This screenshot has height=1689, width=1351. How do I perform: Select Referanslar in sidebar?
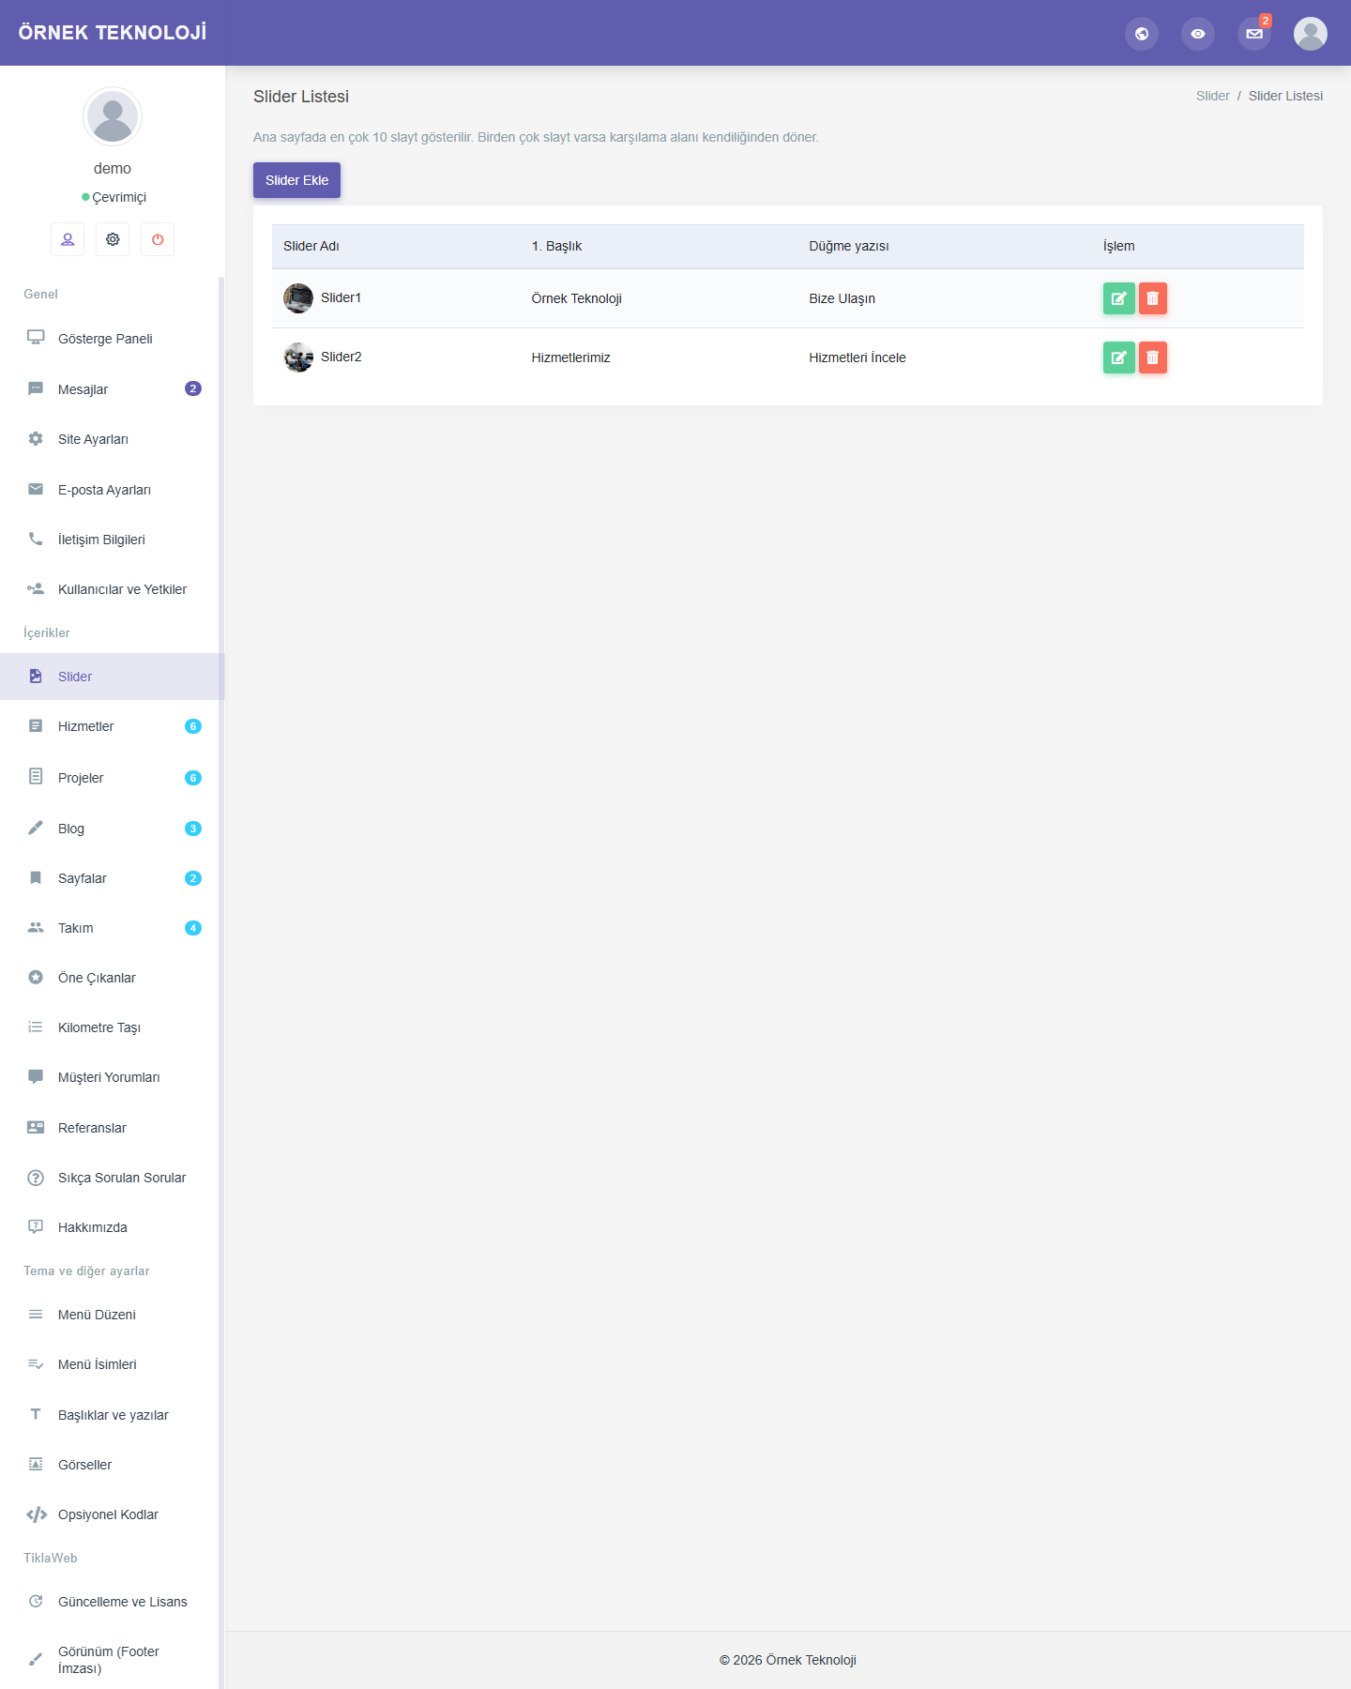click(111, 1128)
